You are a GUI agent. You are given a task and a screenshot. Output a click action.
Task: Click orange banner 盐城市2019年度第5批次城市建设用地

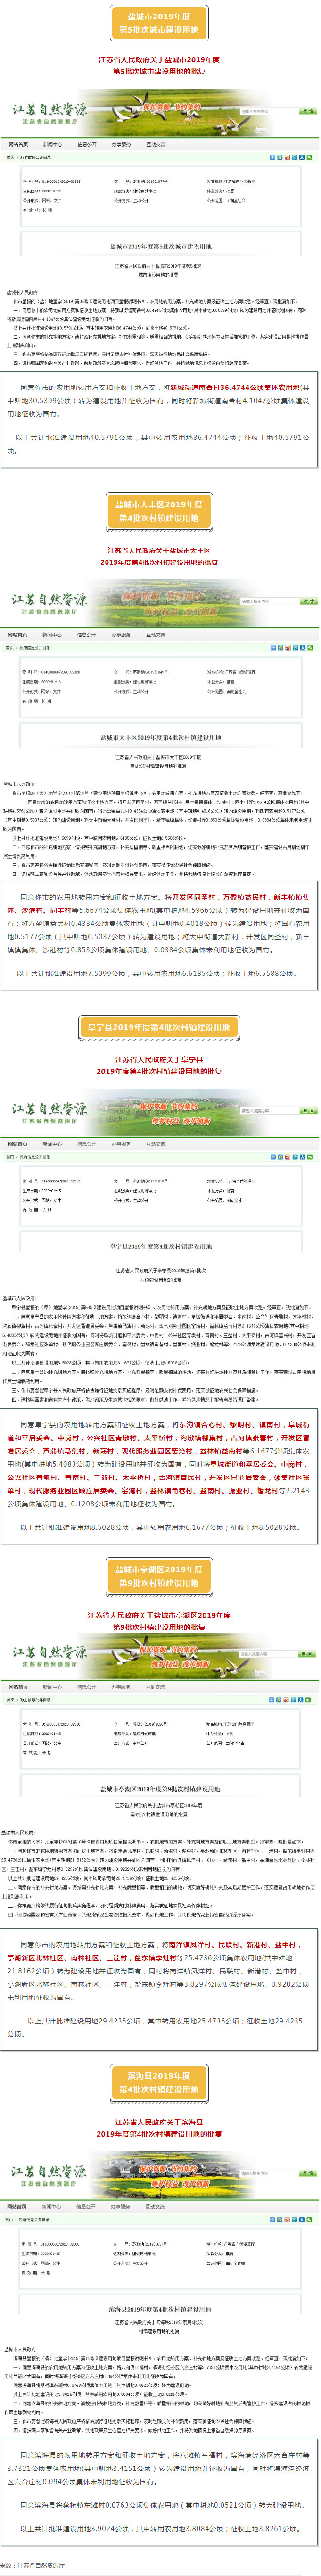[160, 24]
